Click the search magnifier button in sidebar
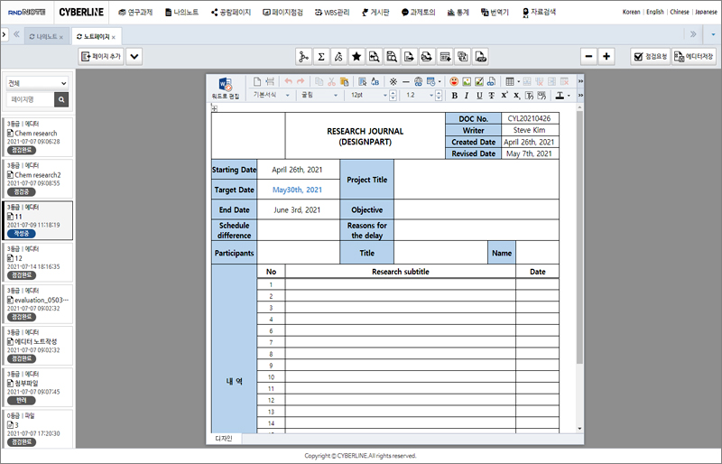 (x=61, y=99)
